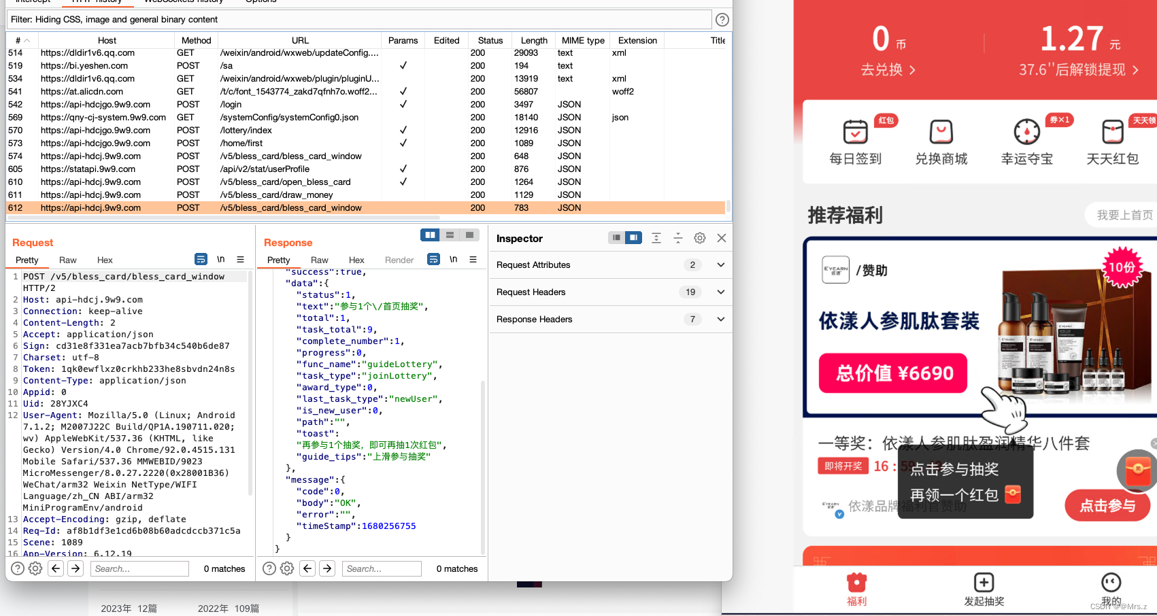Toggle \n non-printable characters in Request panel
This screenshot has width=1157, height=616.
pos(220,259)
